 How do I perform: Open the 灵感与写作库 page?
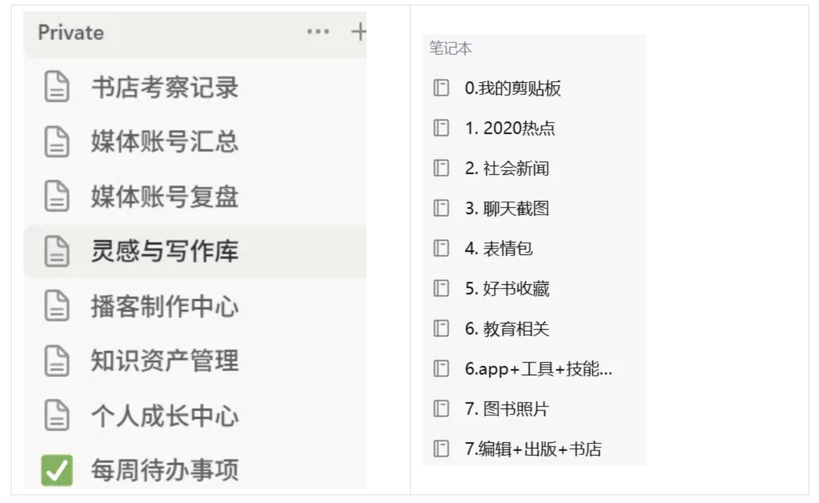[x=164, y=251]
